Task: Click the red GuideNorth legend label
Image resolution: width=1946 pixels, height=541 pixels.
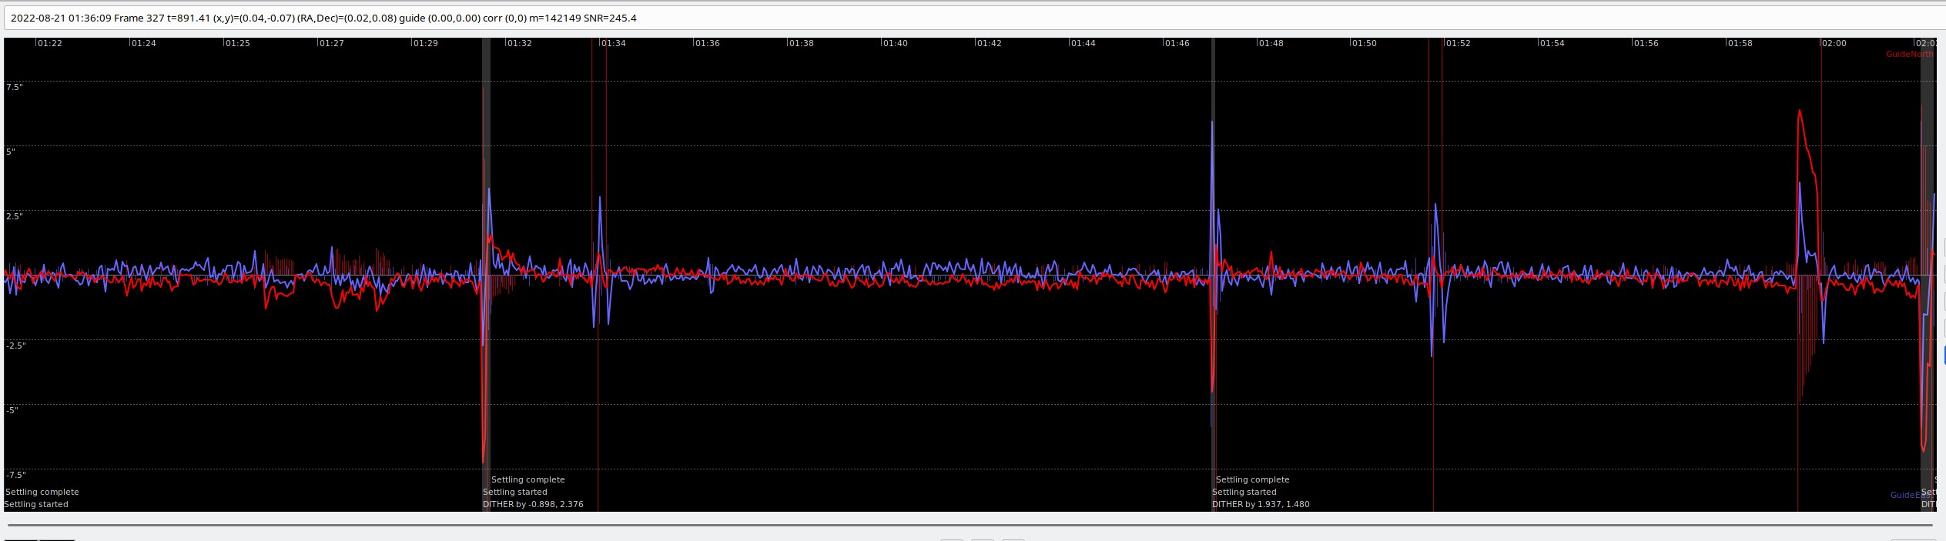Action: (1910, 54)
